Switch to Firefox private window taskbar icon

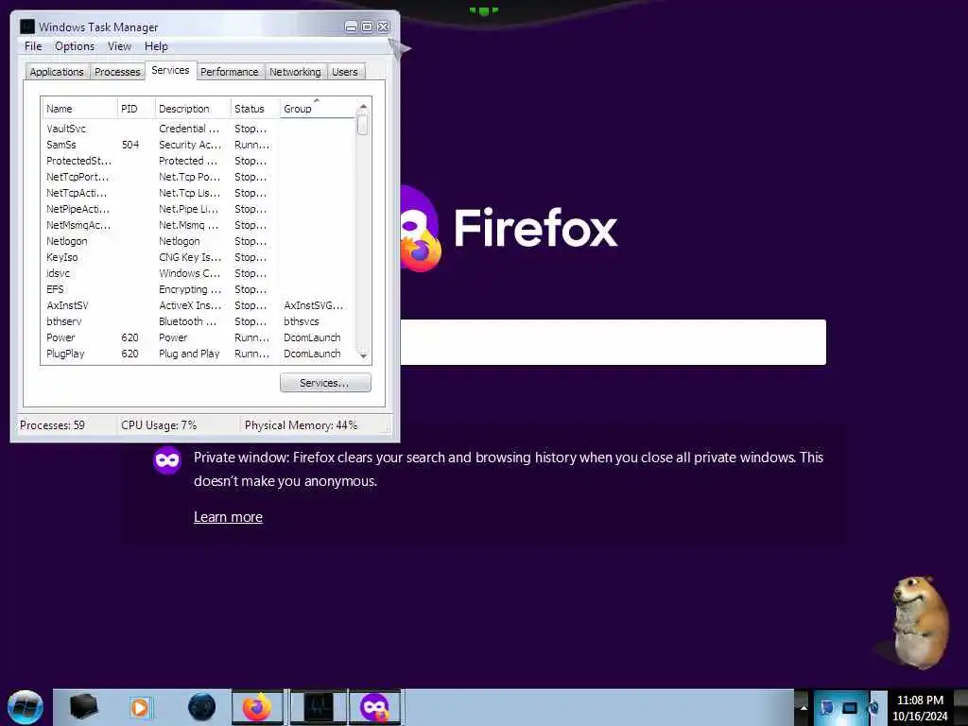pos(374,707)
